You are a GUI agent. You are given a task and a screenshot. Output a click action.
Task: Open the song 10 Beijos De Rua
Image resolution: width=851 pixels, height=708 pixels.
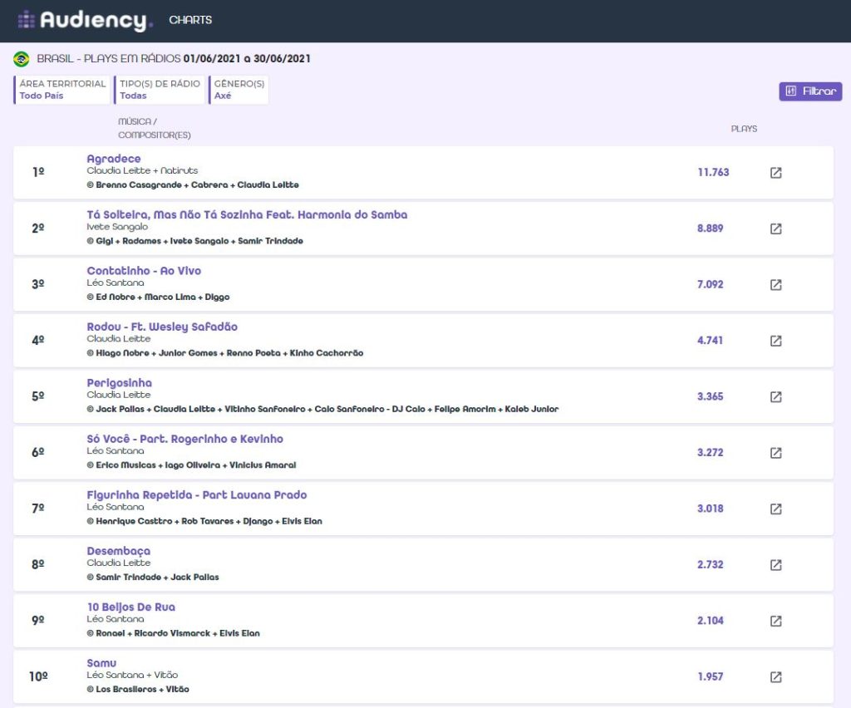click(131, 607)
